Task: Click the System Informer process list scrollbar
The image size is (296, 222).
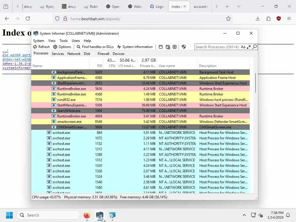Action: [x=256, y=83]
